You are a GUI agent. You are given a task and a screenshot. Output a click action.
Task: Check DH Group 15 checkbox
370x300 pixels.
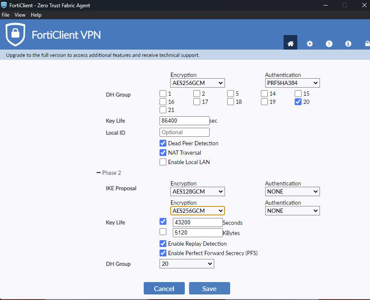298,94
